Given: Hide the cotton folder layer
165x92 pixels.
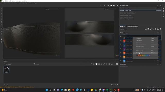Looking at the screenshot, I should tap(120, 33).
